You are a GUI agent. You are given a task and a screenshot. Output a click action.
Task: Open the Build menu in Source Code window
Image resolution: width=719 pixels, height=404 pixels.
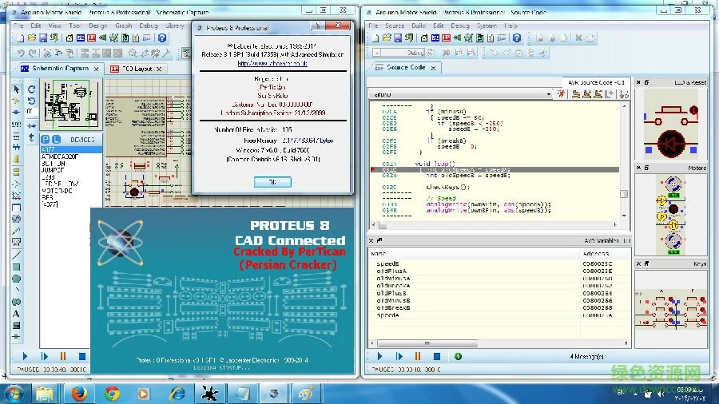point(417,26)
